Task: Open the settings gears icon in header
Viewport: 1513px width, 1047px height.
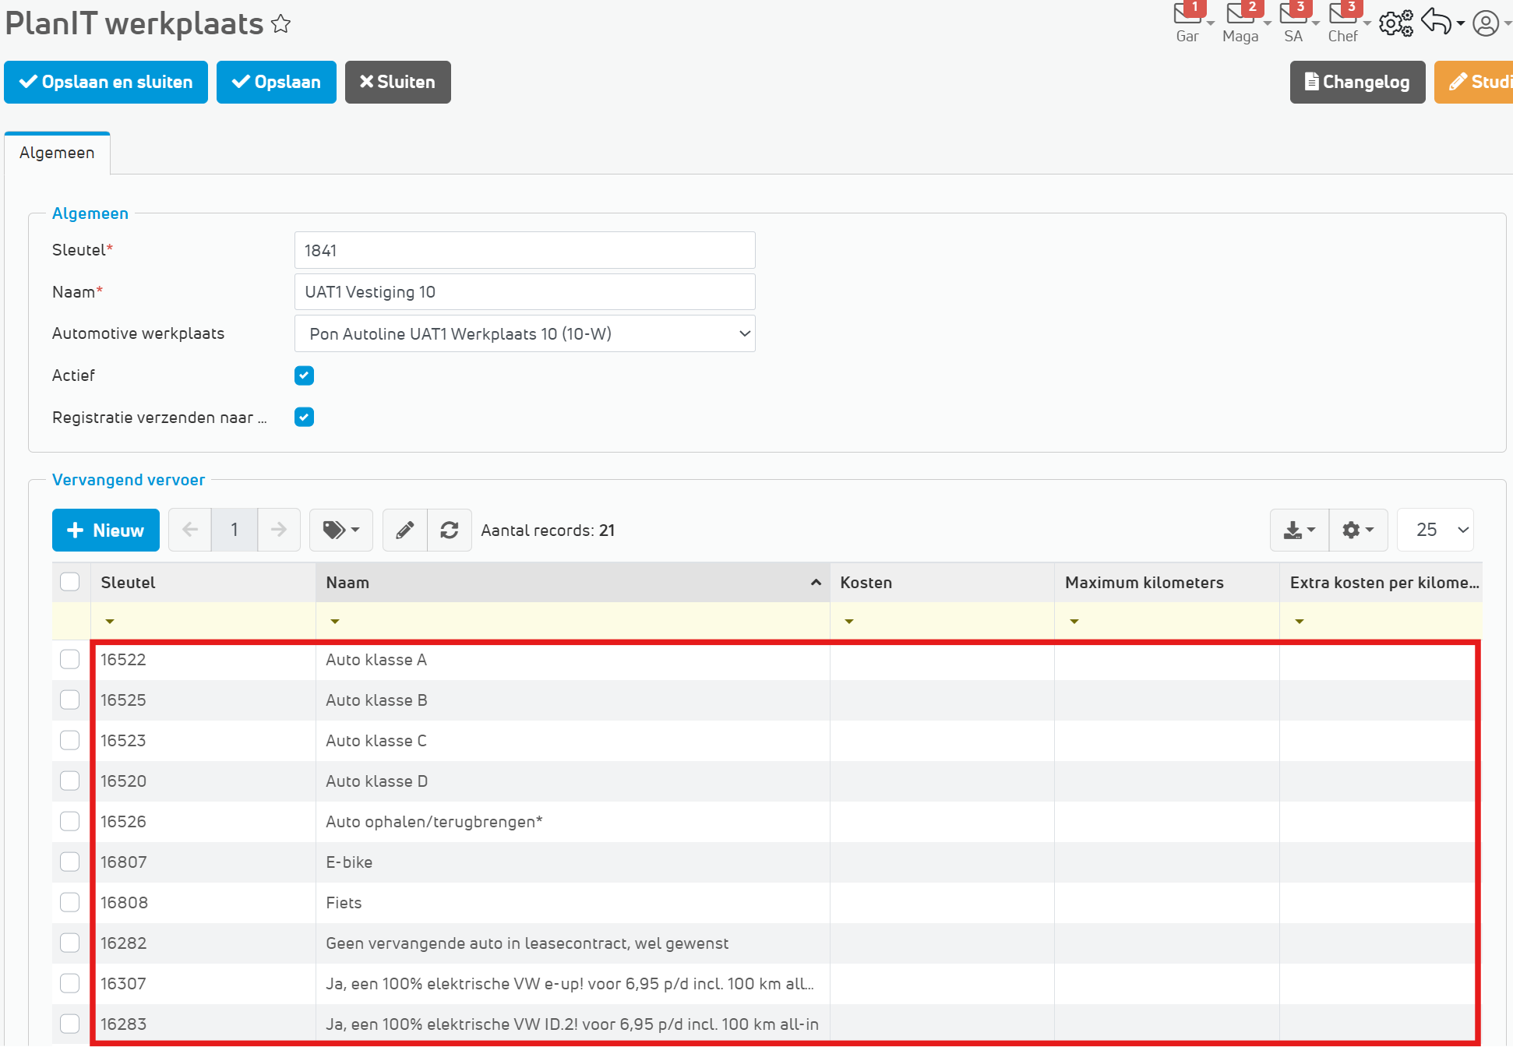Action: [x=1395, y=23]
